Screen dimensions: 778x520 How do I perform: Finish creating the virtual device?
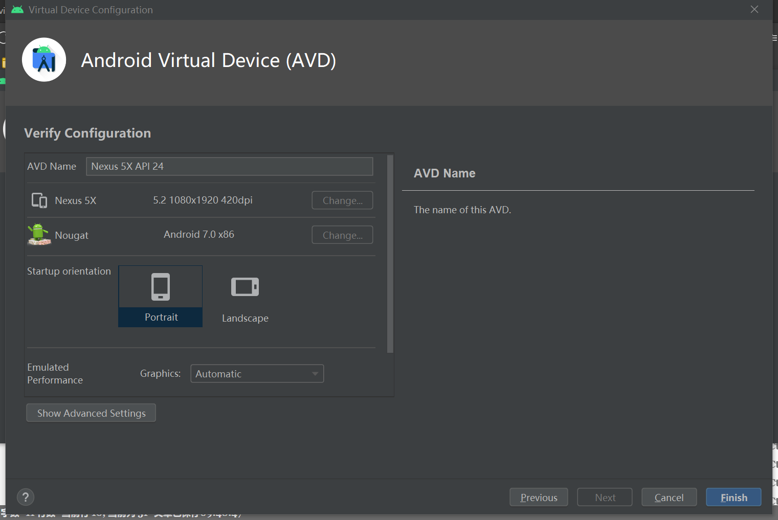733,497
